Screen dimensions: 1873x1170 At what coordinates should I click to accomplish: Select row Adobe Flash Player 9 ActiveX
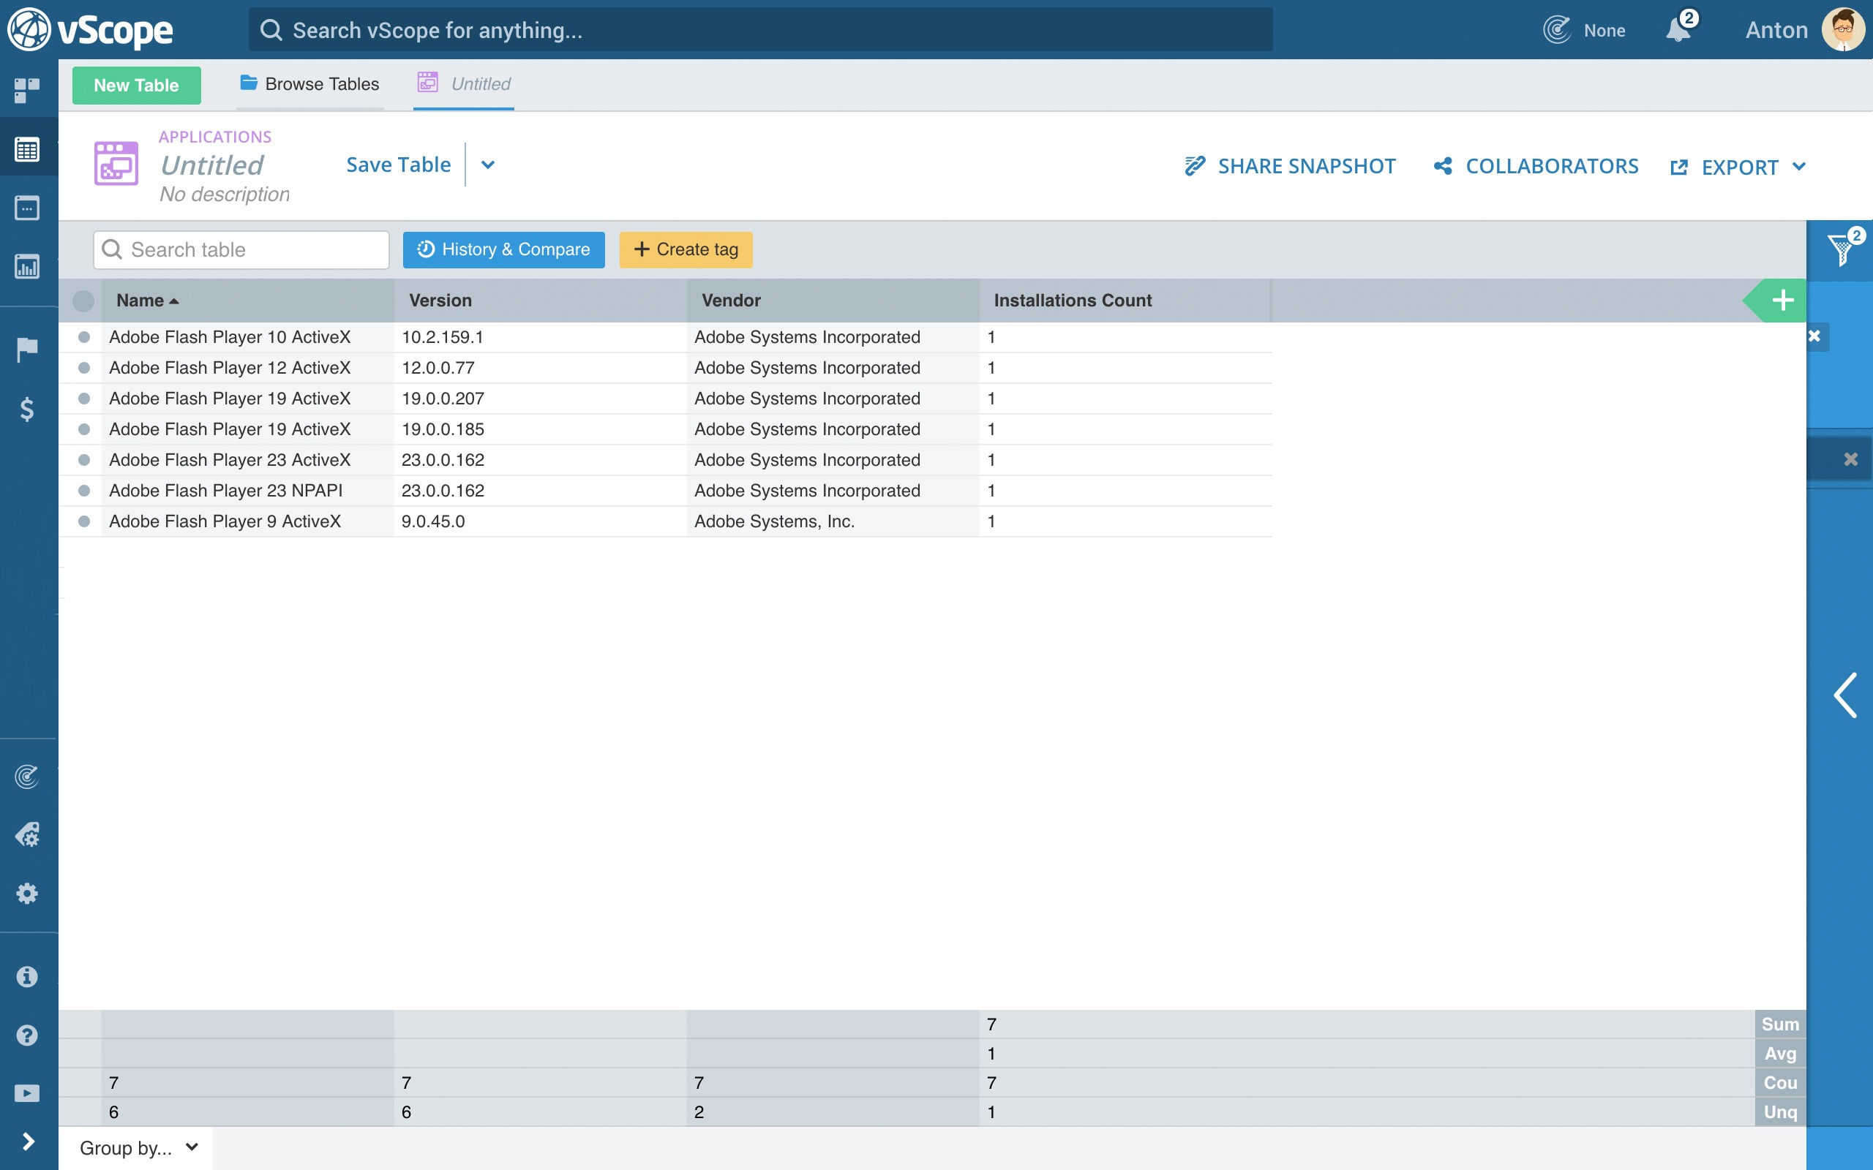point(84,521)
